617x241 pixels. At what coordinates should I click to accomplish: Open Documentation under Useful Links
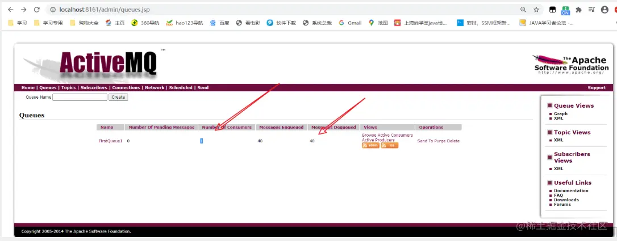tap(572, 191)
